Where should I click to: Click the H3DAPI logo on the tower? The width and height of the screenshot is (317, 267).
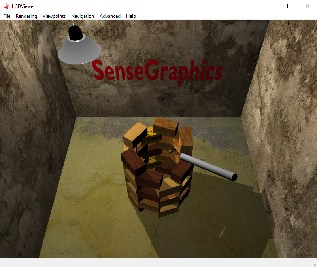[x=152, y=139]
